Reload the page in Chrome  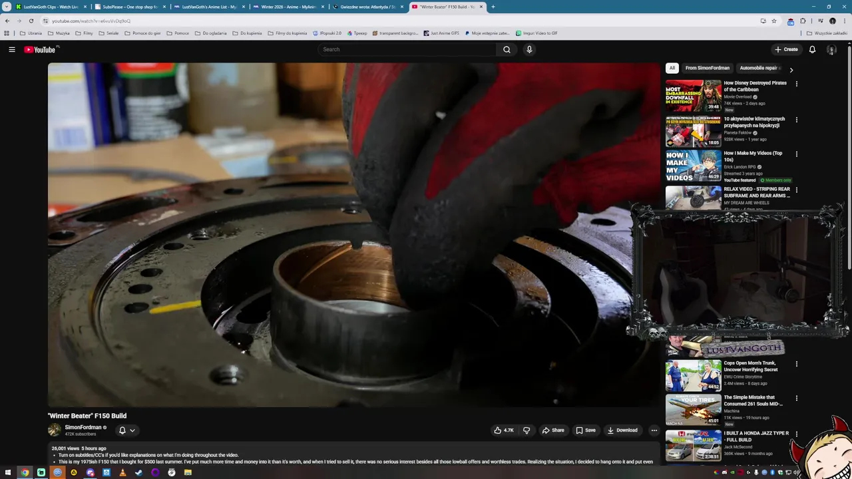31,21
